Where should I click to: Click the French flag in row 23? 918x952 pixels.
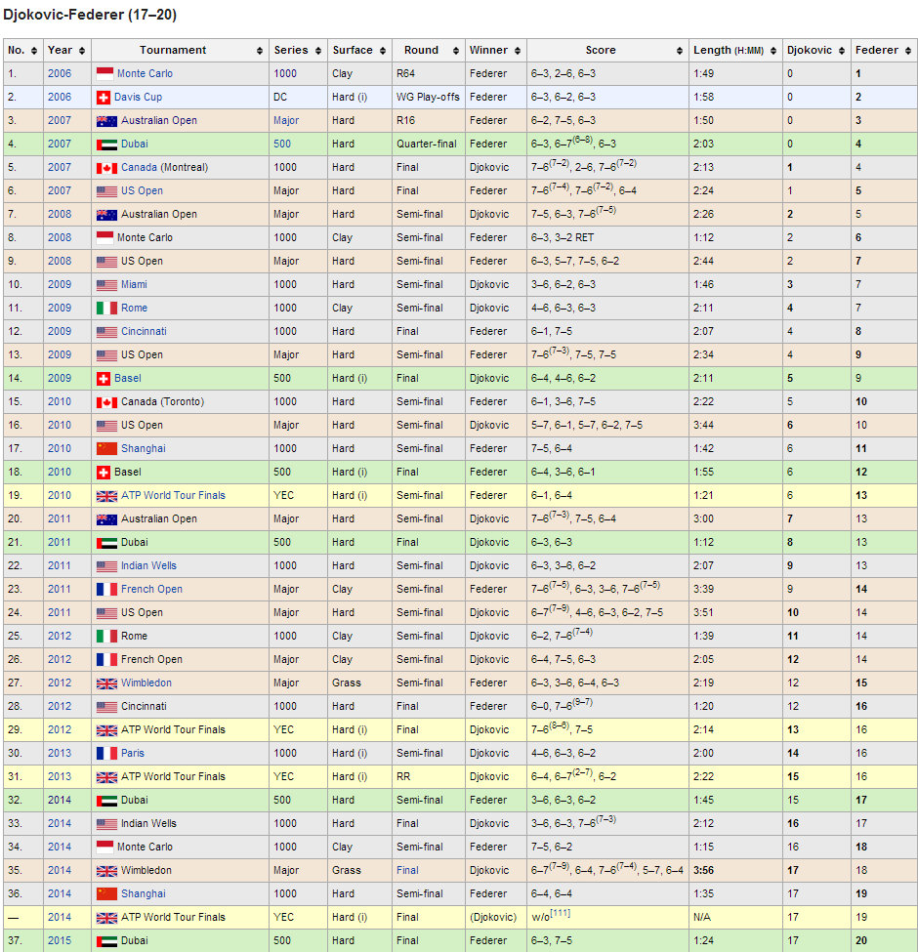pyautogui.click(x=106, y=590)
